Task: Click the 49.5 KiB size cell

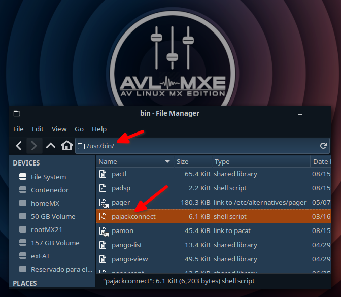Action: [197, 259]
